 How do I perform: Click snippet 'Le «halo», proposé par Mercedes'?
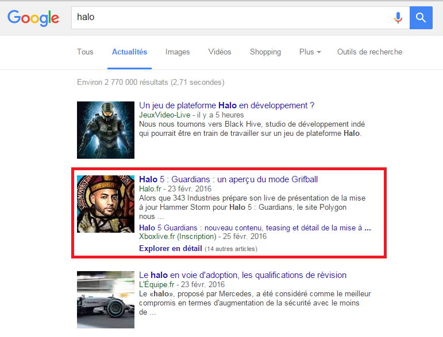[255, 303]
